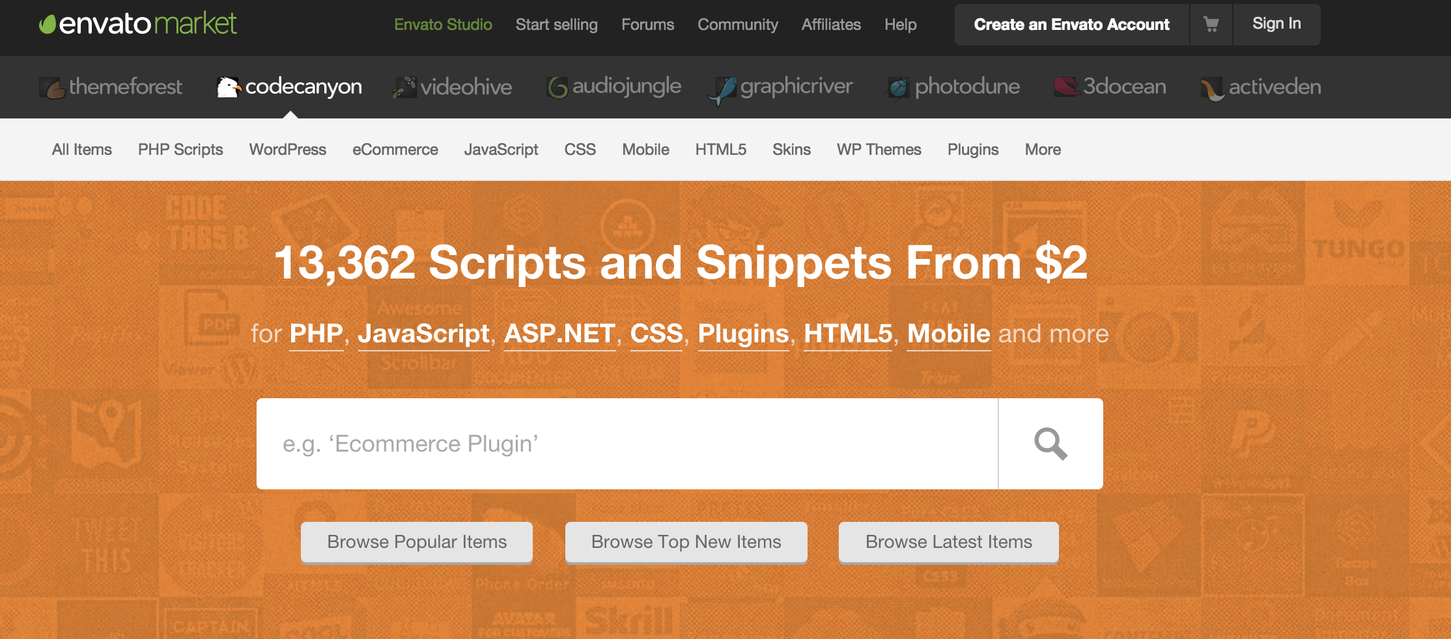Expand the More category menu
Image resolution: width=1451 pixels, height=639 pixels.
(x=1043, y=150)
